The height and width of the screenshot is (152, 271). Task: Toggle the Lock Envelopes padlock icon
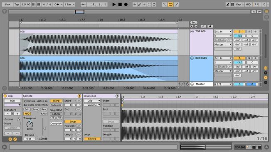pos(210,26)
